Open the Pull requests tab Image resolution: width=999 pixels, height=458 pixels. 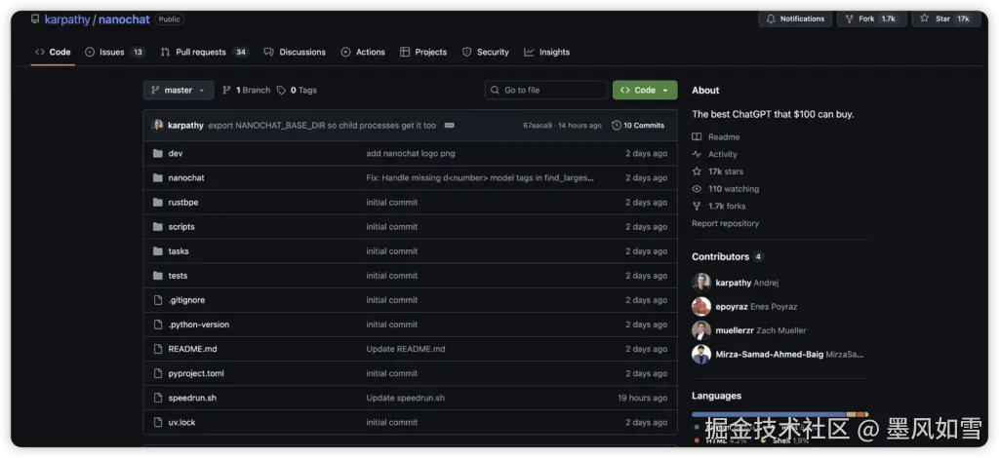coord(204,53)
